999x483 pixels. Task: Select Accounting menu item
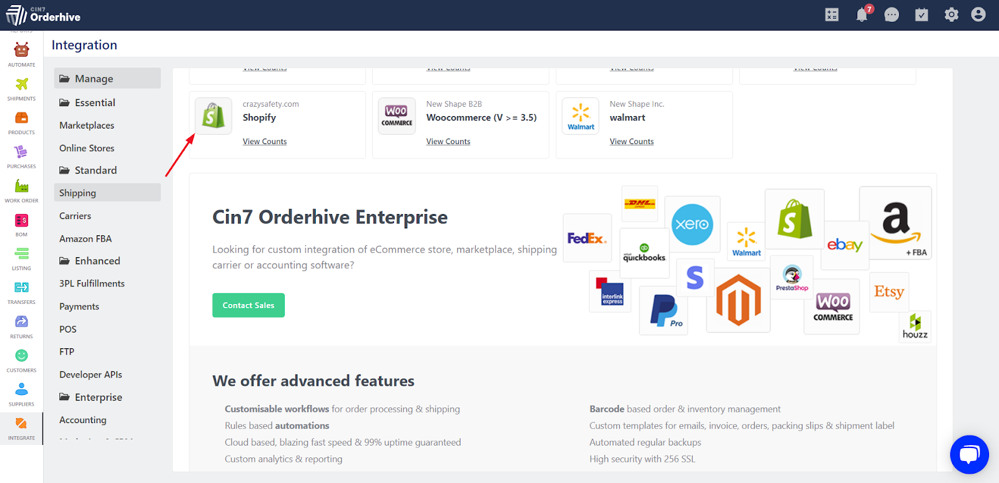click(83, 420)
